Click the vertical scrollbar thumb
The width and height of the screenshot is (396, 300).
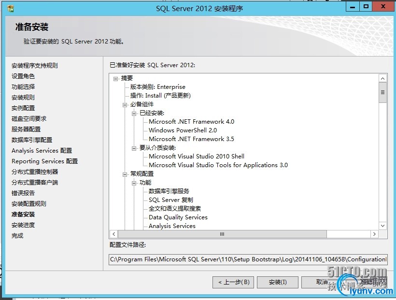[x=383, y=92]
